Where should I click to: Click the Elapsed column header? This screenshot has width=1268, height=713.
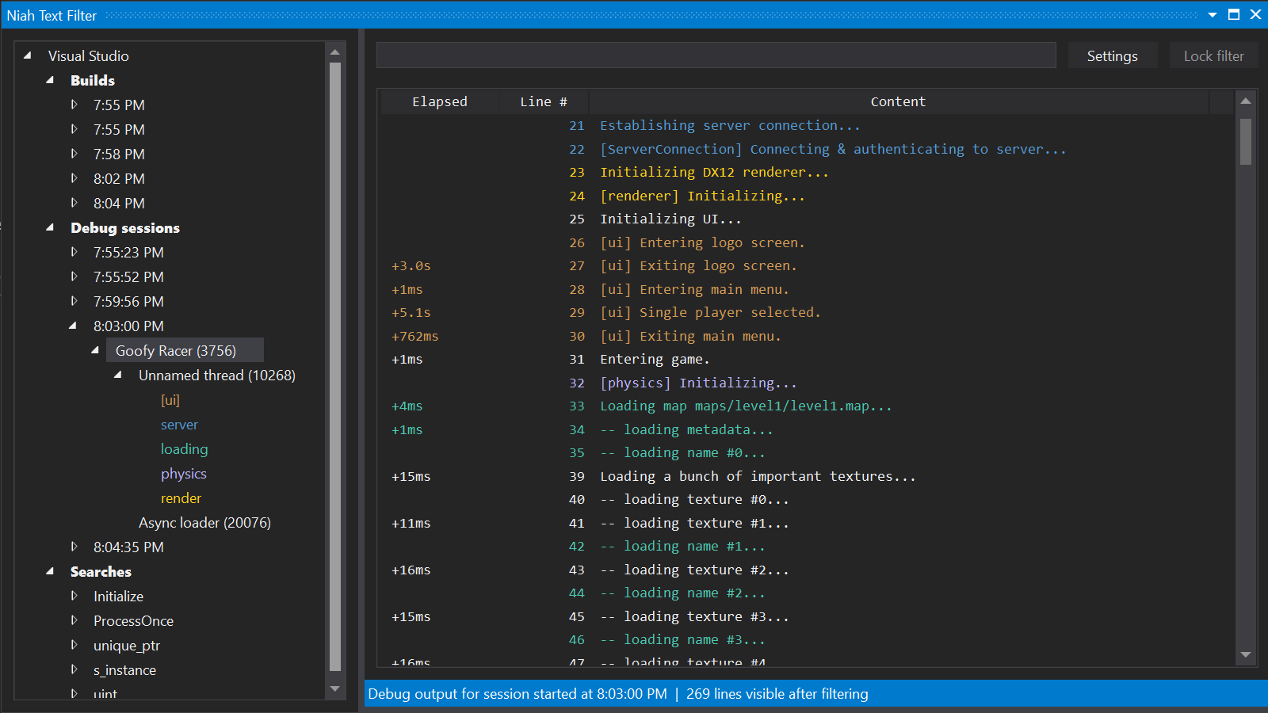[x=440, y=101]
